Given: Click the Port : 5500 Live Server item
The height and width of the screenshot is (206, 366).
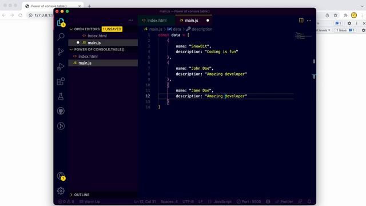Looking at the screenshot, I should tap(249, 201).
